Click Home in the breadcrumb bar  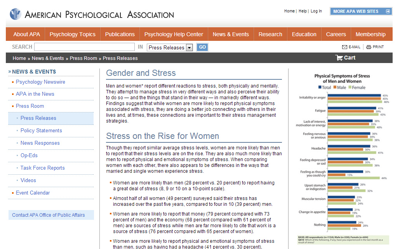point(19,58)
